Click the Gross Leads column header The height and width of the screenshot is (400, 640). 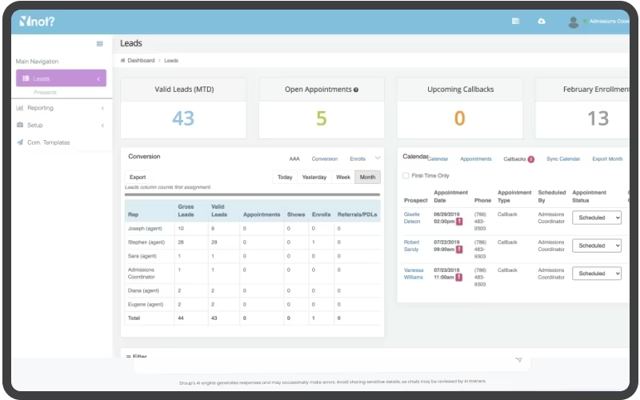click(x=186, y=210)
